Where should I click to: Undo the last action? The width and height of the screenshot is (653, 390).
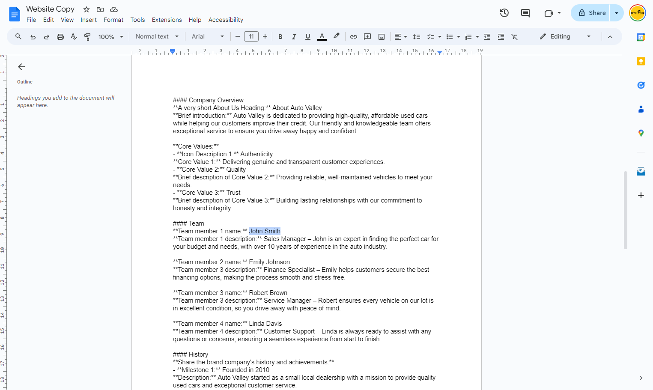(x=33, y=37)
